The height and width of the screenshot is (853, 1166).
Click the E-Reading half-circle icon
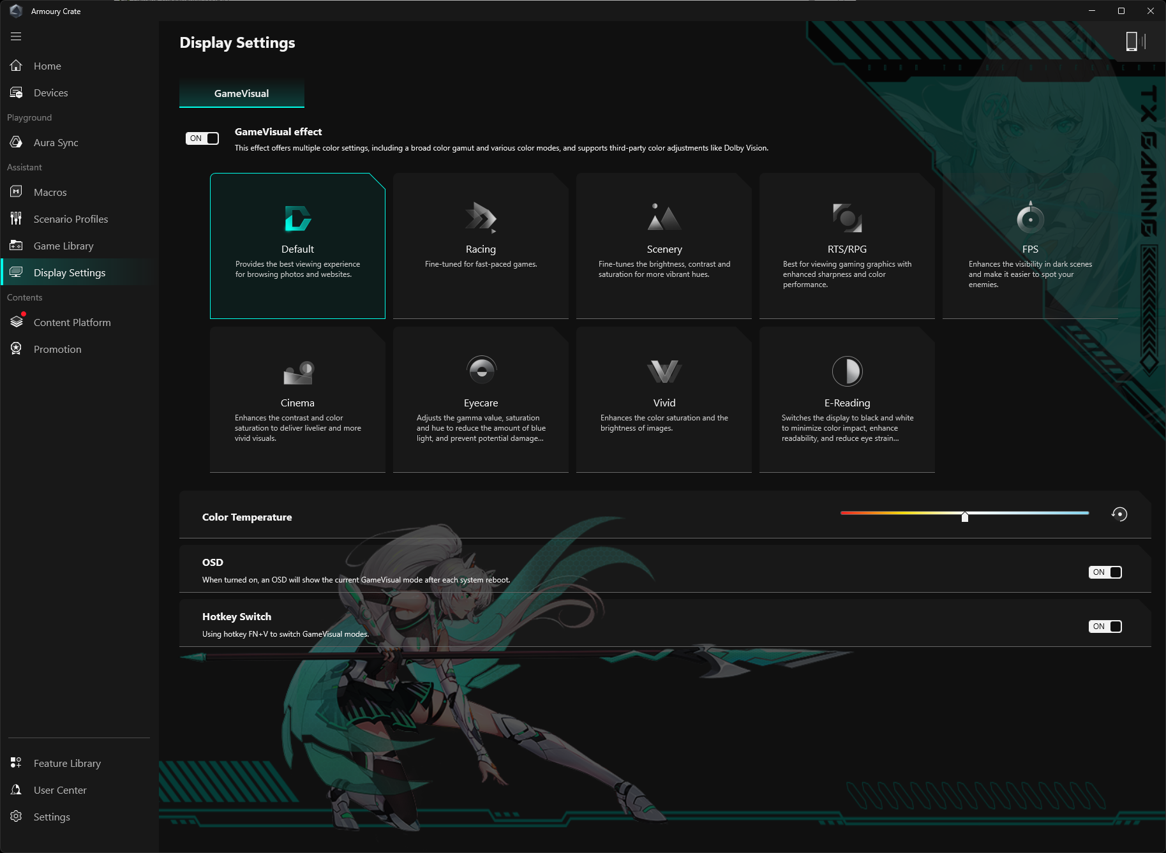[847, 371]
